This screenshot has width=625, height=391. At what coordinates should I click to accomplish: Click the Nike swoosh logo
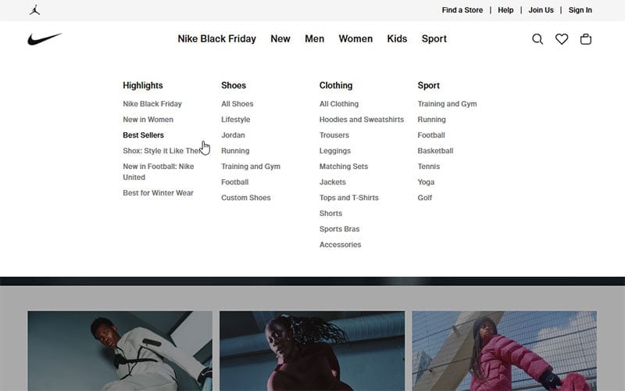45,39
